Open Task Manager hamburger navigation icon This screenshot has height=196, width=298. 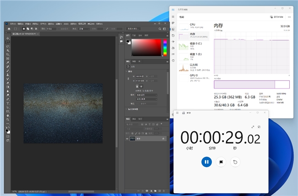[173, 17]
